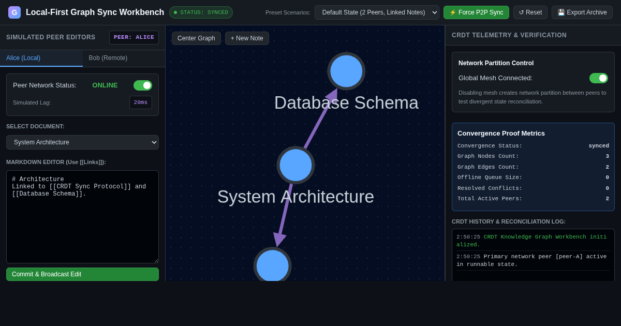Toggle Peer Network Status switch

(143, 85)
